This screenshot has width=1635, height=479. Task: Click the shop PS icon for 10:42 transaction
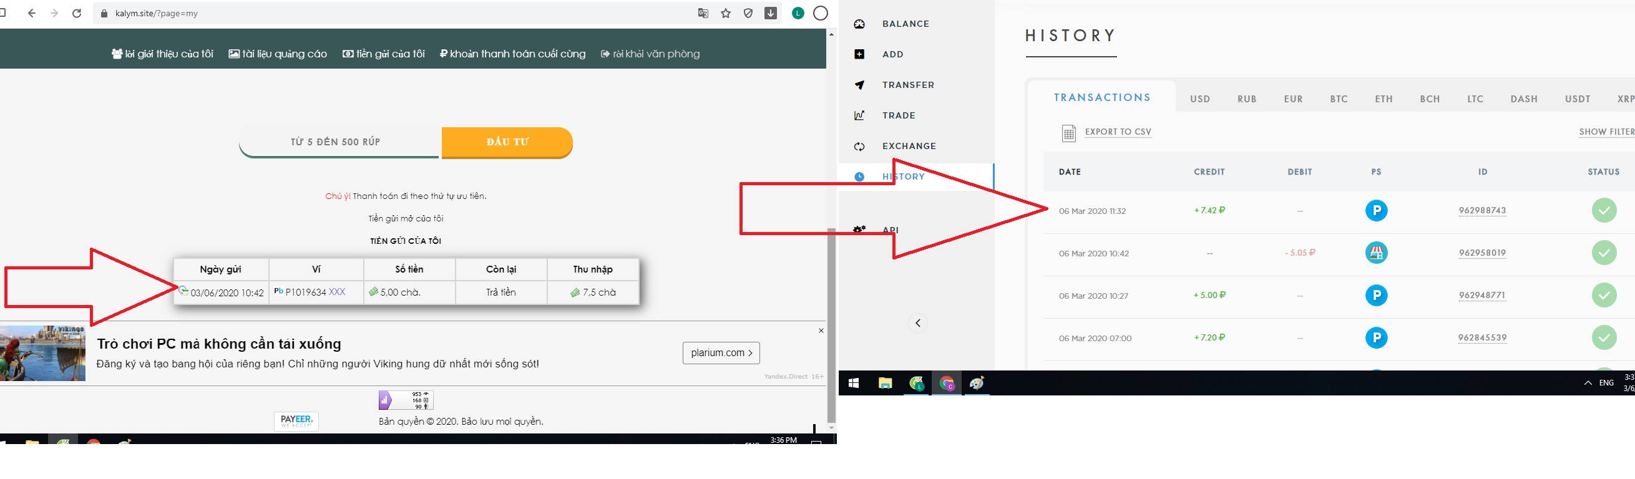(1376, 253)
